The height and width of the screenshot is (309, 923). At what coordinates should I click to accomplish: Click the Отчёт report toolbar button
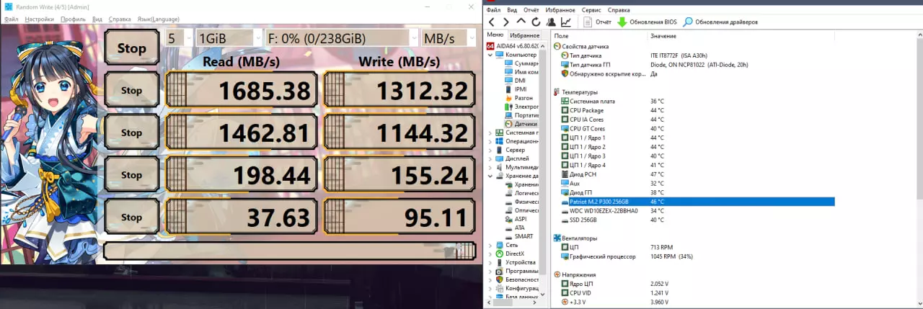click(x=597, y=22)
